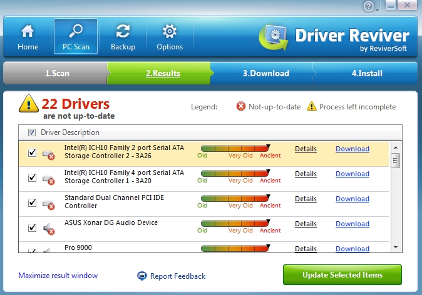
Task: Open Details for ASUS Xonar DG Audio Device
Action: click(306, 224)
